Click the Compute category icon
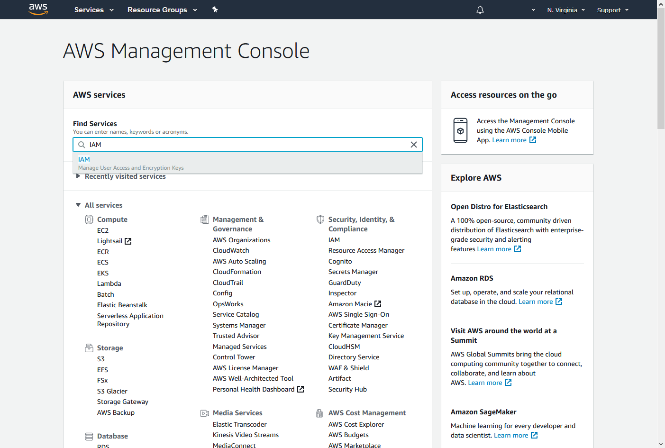Image resolution: width=665 pixels, height=448 pixels. tap(89, 219)
